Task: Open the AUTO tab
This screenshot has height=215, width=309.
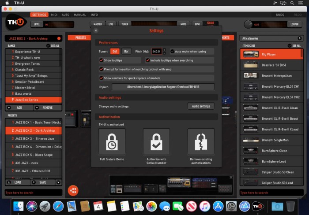Action: pyautogui.click(x=65, y=15)
